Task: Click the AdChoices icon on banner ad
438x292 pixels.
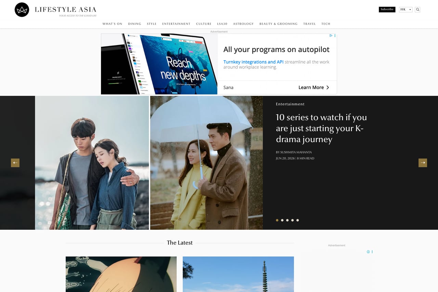Action: 331,36
